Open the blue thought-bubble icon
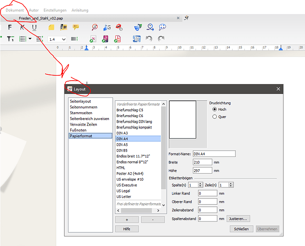Image resolution: width=305 pixels, height=246 pixels. (x=162, y=27)
